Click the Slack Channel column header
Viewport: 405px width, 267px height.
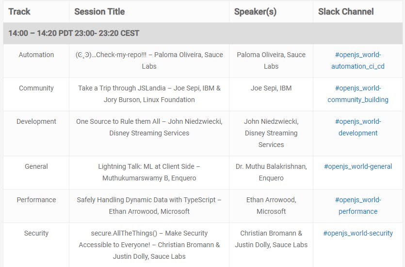(346, 12)
